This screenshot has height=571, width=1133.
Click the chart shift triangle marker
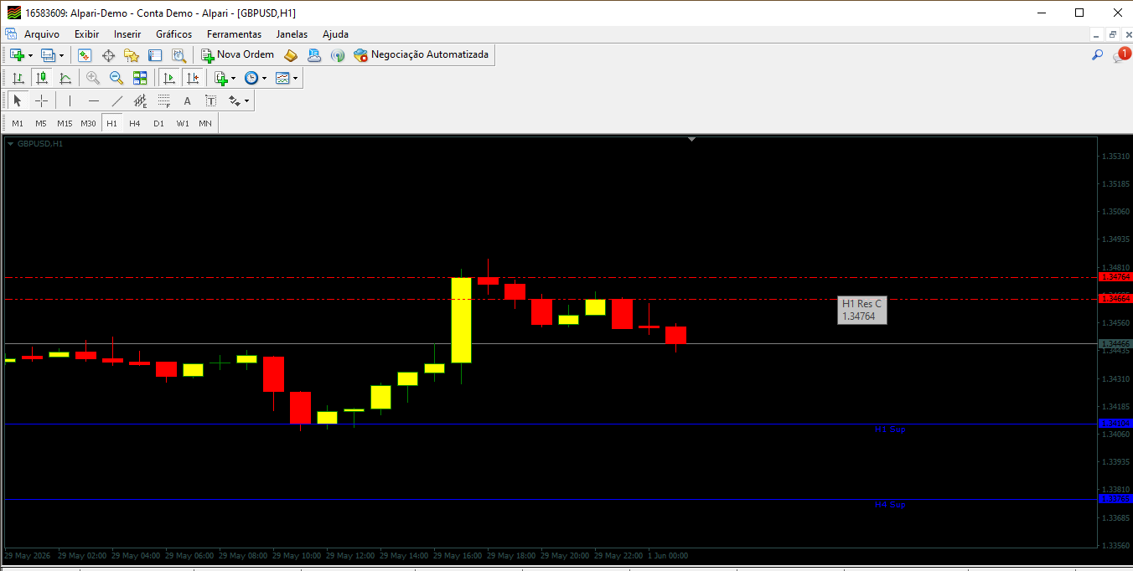click(691, 139)
